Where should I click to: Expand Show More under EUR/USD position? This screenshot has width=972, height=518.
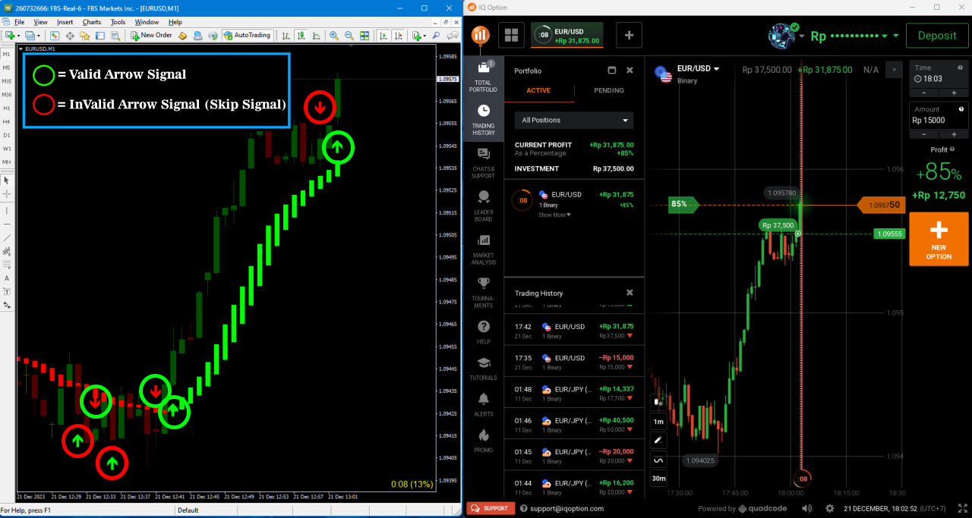click(x=554, y=215)
